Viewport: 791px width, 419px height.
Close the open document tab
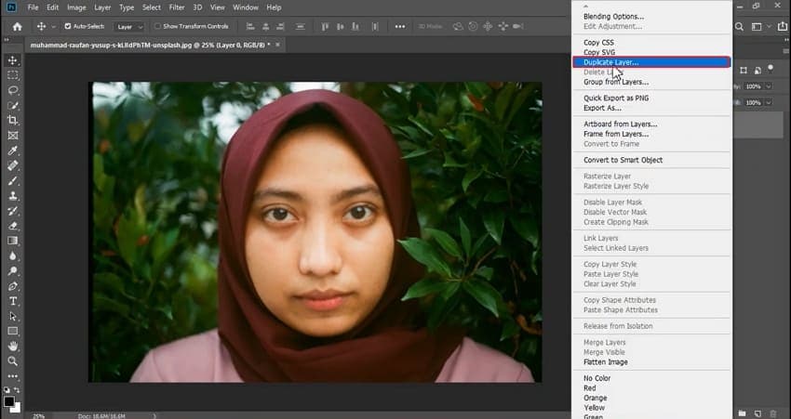coord(277,45)
